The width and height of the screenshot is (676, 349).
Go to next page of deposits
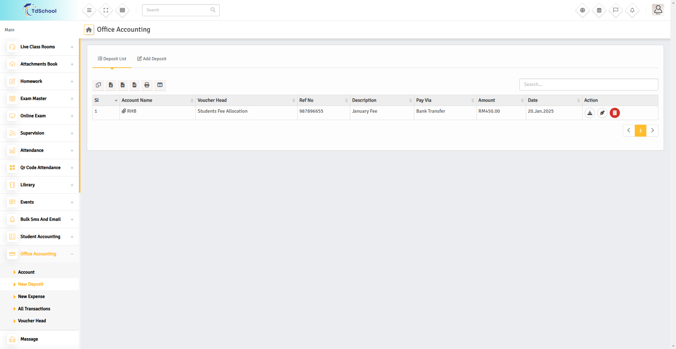point(652,130)
